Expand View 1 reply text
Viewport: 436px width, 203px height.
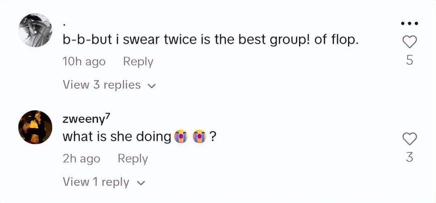96,182
